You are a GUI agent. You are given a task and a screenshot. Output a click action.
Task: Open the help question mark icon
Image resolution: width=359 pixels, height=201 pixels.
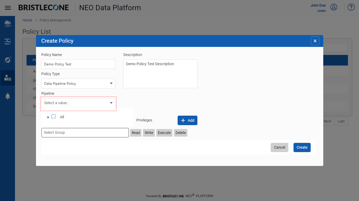(351, 7)
